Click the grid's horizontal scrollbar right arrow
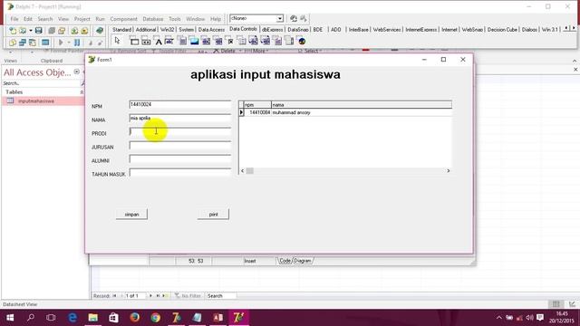Screen dimensions: 580x326 coord(449,171)
